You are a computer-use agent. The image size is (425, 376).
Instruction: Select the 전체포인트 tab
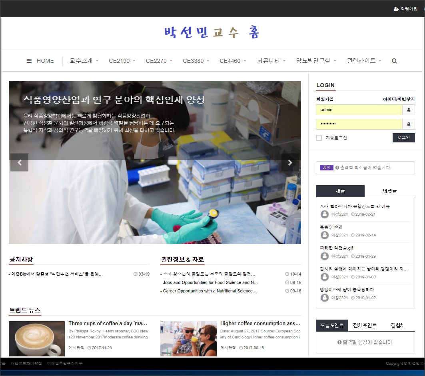click(x=365, y=325)
